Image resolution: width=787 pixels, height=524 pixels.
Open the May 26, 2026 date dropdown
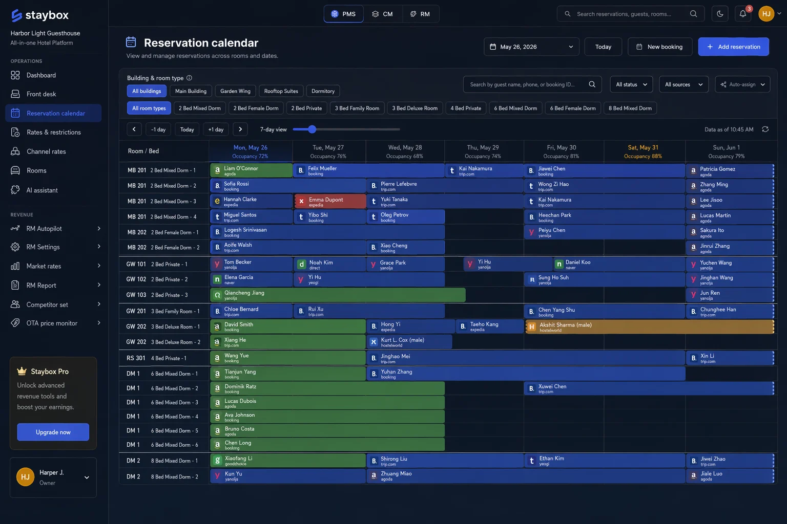[x=531, y=47]
